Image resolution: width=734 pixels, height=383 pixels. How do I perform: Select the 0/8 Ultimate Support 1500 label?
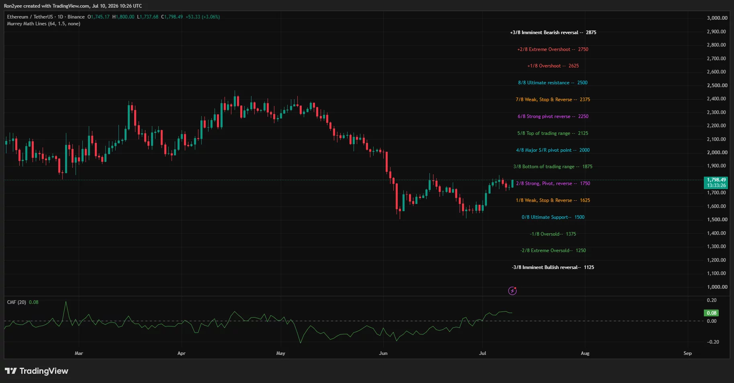[x=553, y=217]
